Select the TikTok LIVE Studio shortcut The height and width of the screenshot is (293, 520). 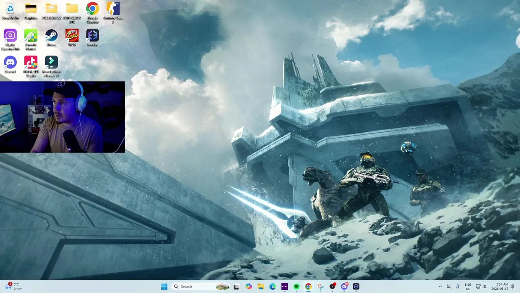[31, 66]
